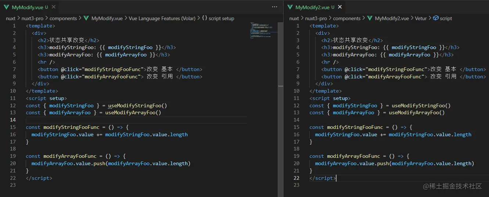This screenshot has height=197, width=489.
Task: Click the curly braces symbol icon in the left breadcrumb
Action: coord(205,18)
